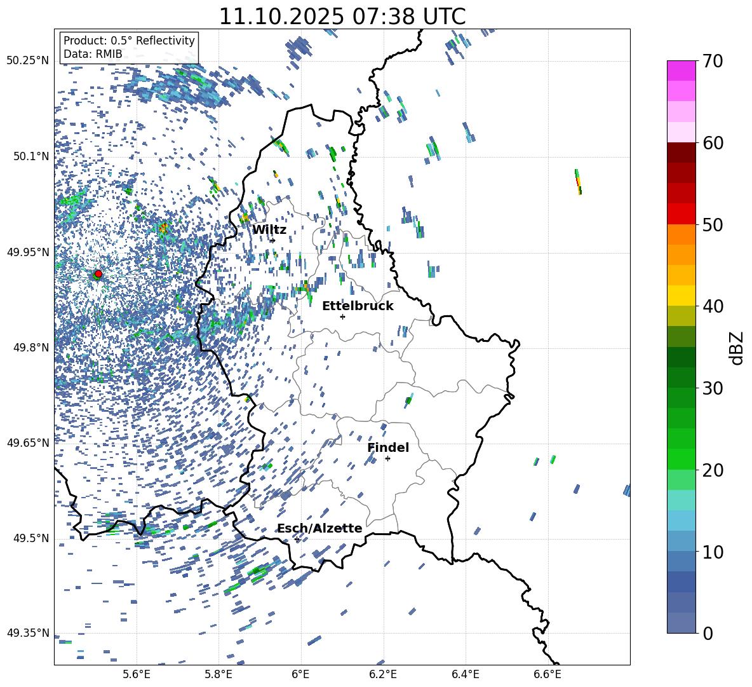Click the 49.35°N latitude tick label
The image size is (752, 687).
pyautogui.click(x=28, y=633)
